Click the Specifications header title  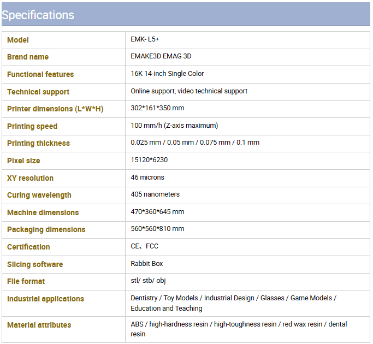click(x=38, y=15)
